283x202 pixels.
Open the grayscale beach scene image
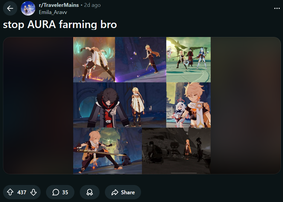click(x=176, y=151)
